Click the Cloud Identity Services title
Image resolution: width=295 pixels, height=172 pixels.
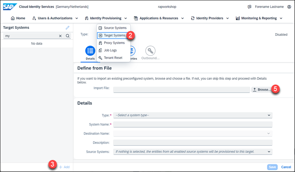click(36, 7)
